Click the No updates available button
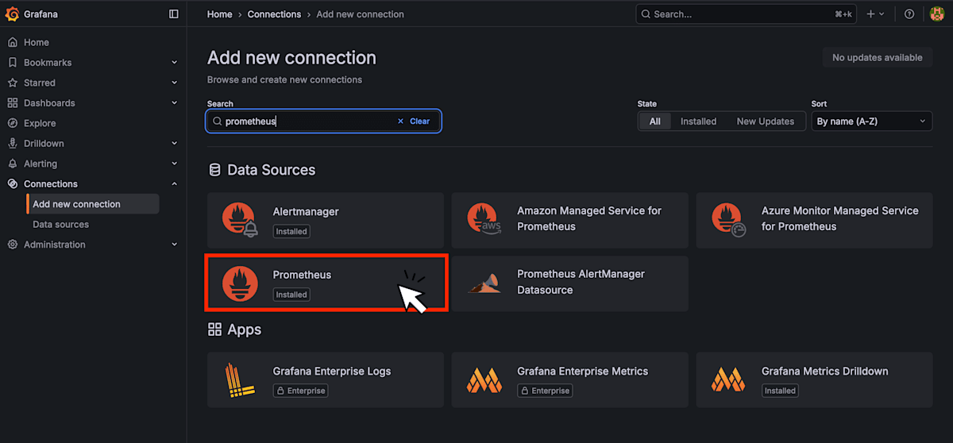This screenshot has width=953, height=443. point(878,57)
